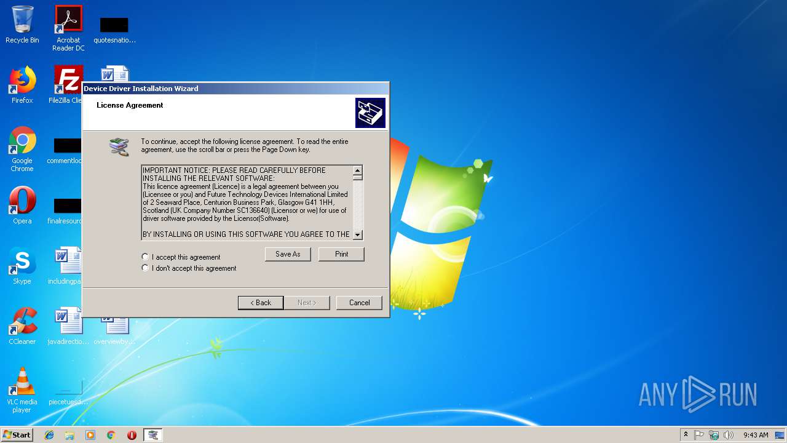Open the javadirectio Word document
This screenshot has height=443, width=787.
68,326
